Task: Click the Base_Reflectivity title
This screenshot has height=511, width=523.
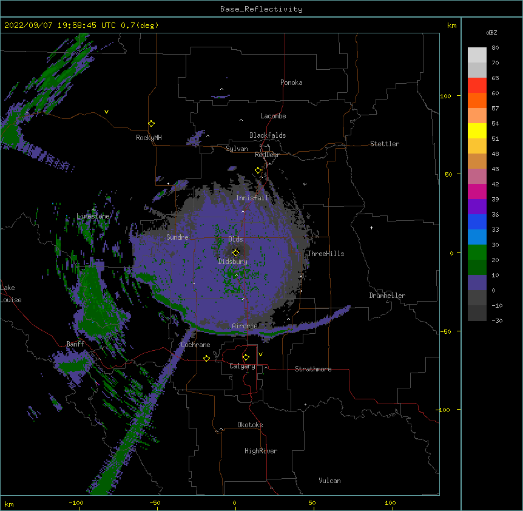Action: tap(261, 9)
